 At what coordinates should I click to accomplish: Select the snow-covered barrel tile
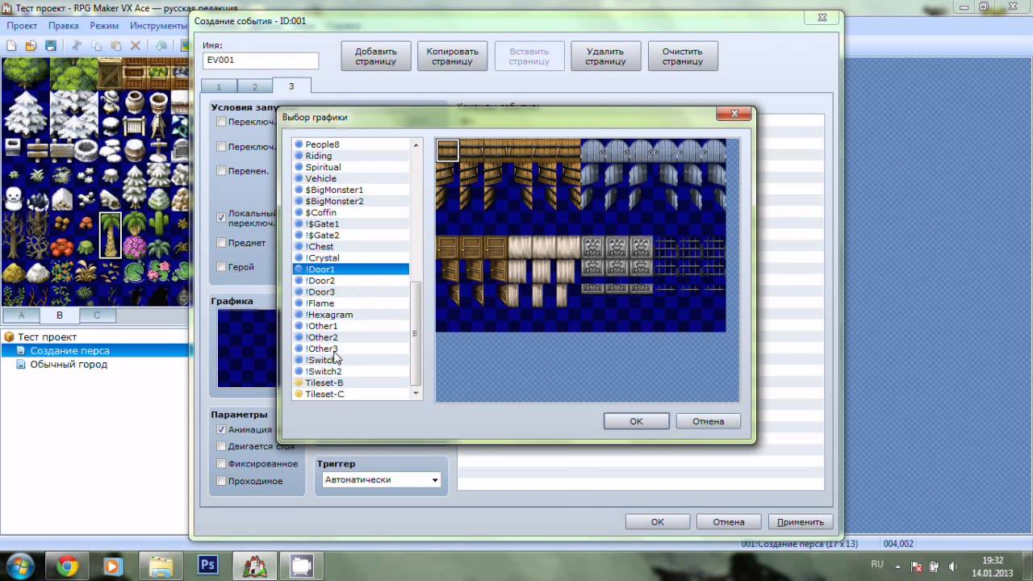pos(134,150)
